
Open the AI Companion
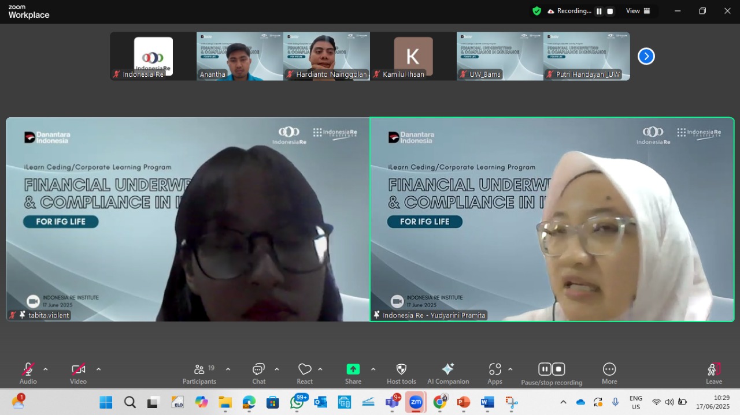coord(448,373)
